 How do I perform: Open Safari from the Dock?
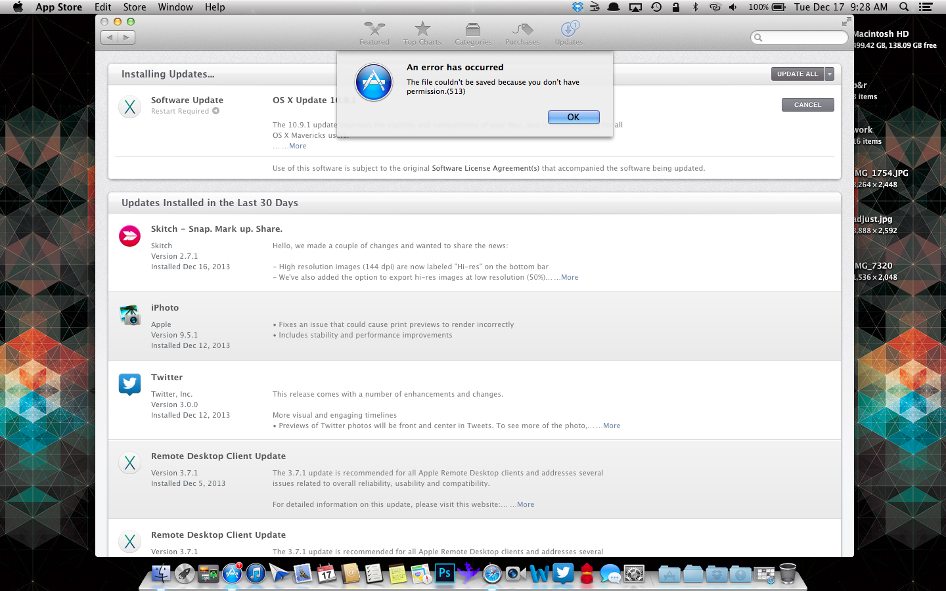(x=492, y=573)
